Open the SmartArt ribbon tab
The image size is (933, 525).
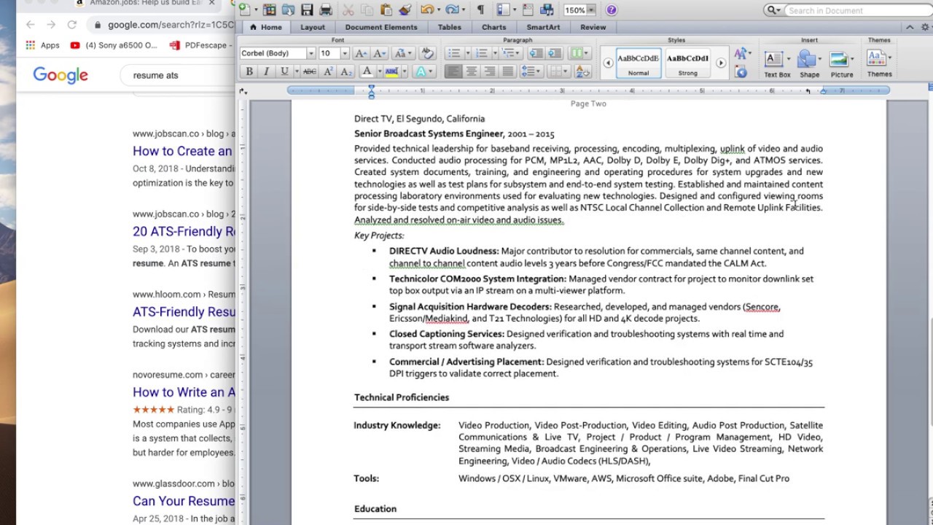point(543,27)
